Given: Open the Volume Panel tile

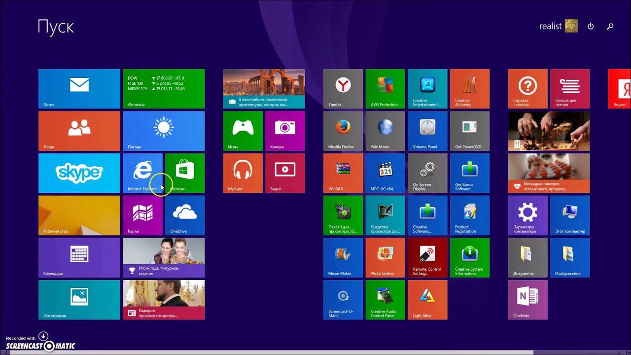Looking at the screenshot, I should (427, 131).
